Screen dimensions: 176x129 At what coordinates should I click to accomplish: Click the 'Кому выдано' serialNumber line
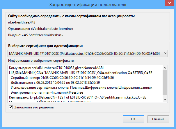click(x=81, y=70)
